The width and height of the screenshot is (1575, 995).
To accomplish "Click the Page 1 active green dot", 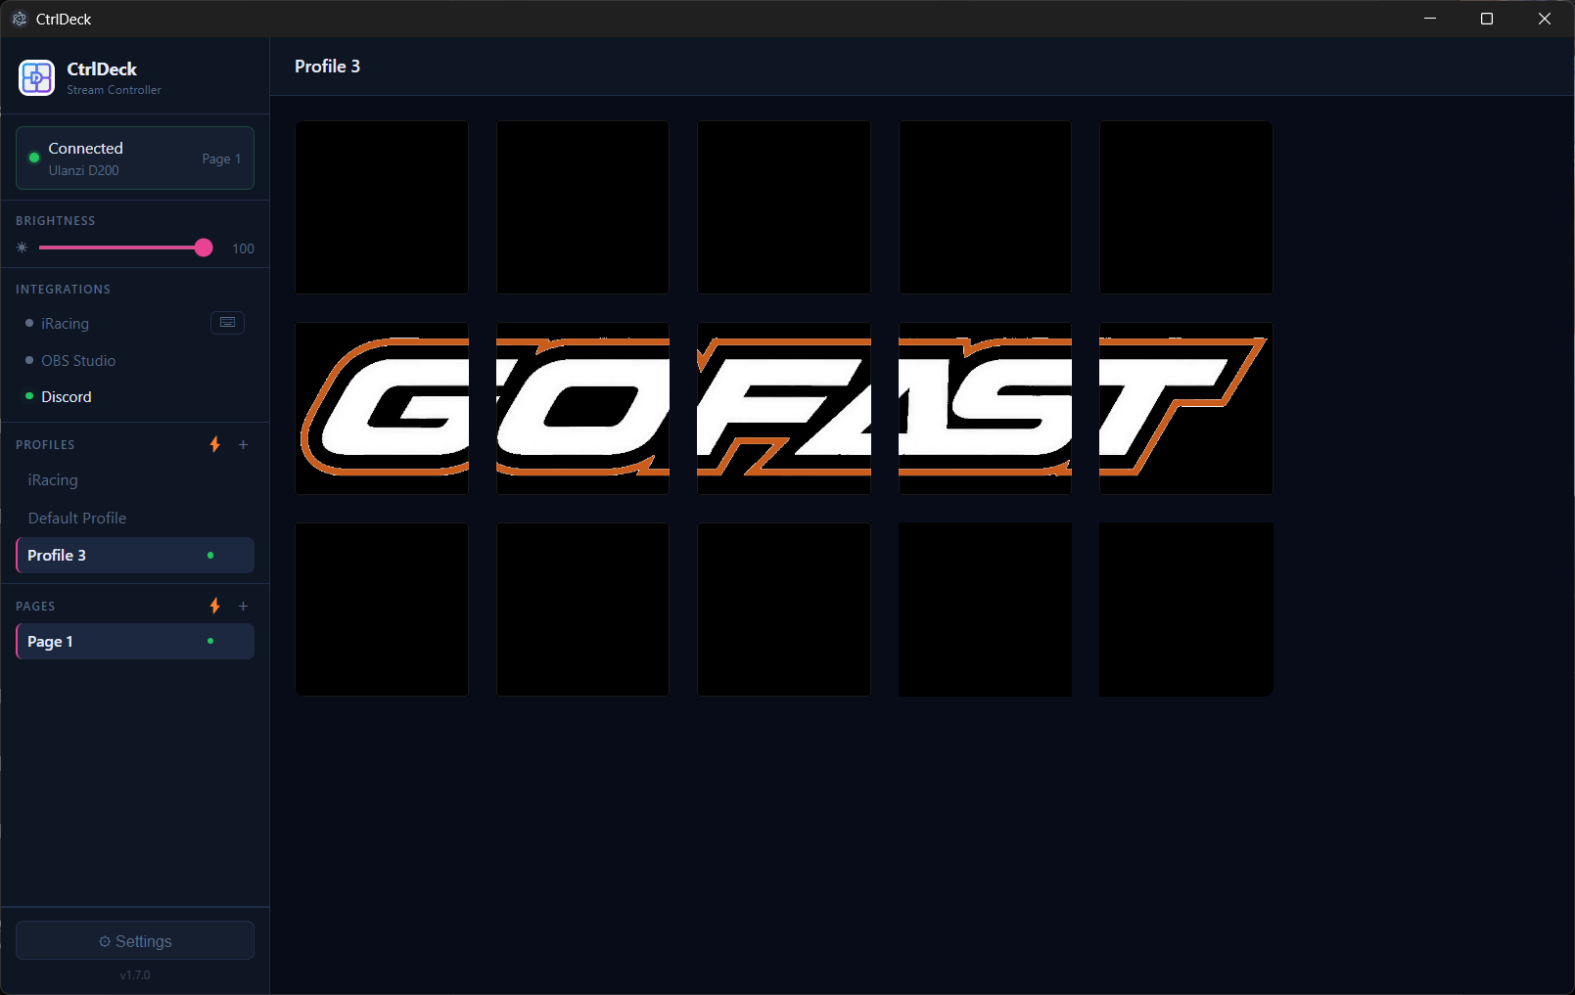I will (x=210, y=641).
